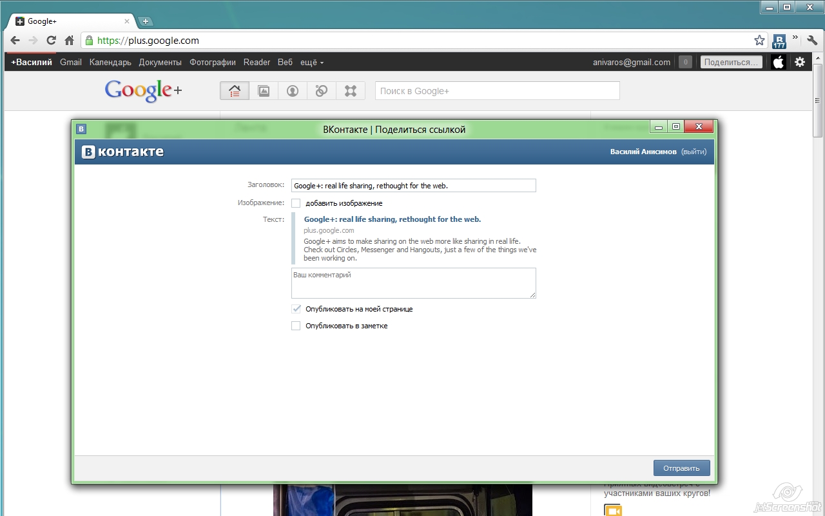Click the Apple logo profile picture
Viewport: 825px width, 516px height.
pyautogui.click(x=779, y=63)
